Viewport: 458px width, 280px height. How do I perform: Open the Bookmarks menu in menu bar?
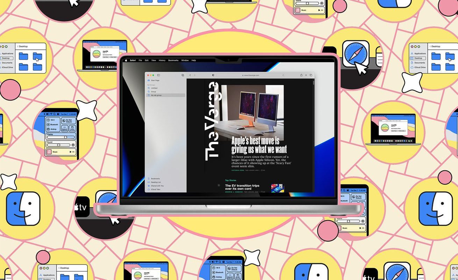point(173,60)
